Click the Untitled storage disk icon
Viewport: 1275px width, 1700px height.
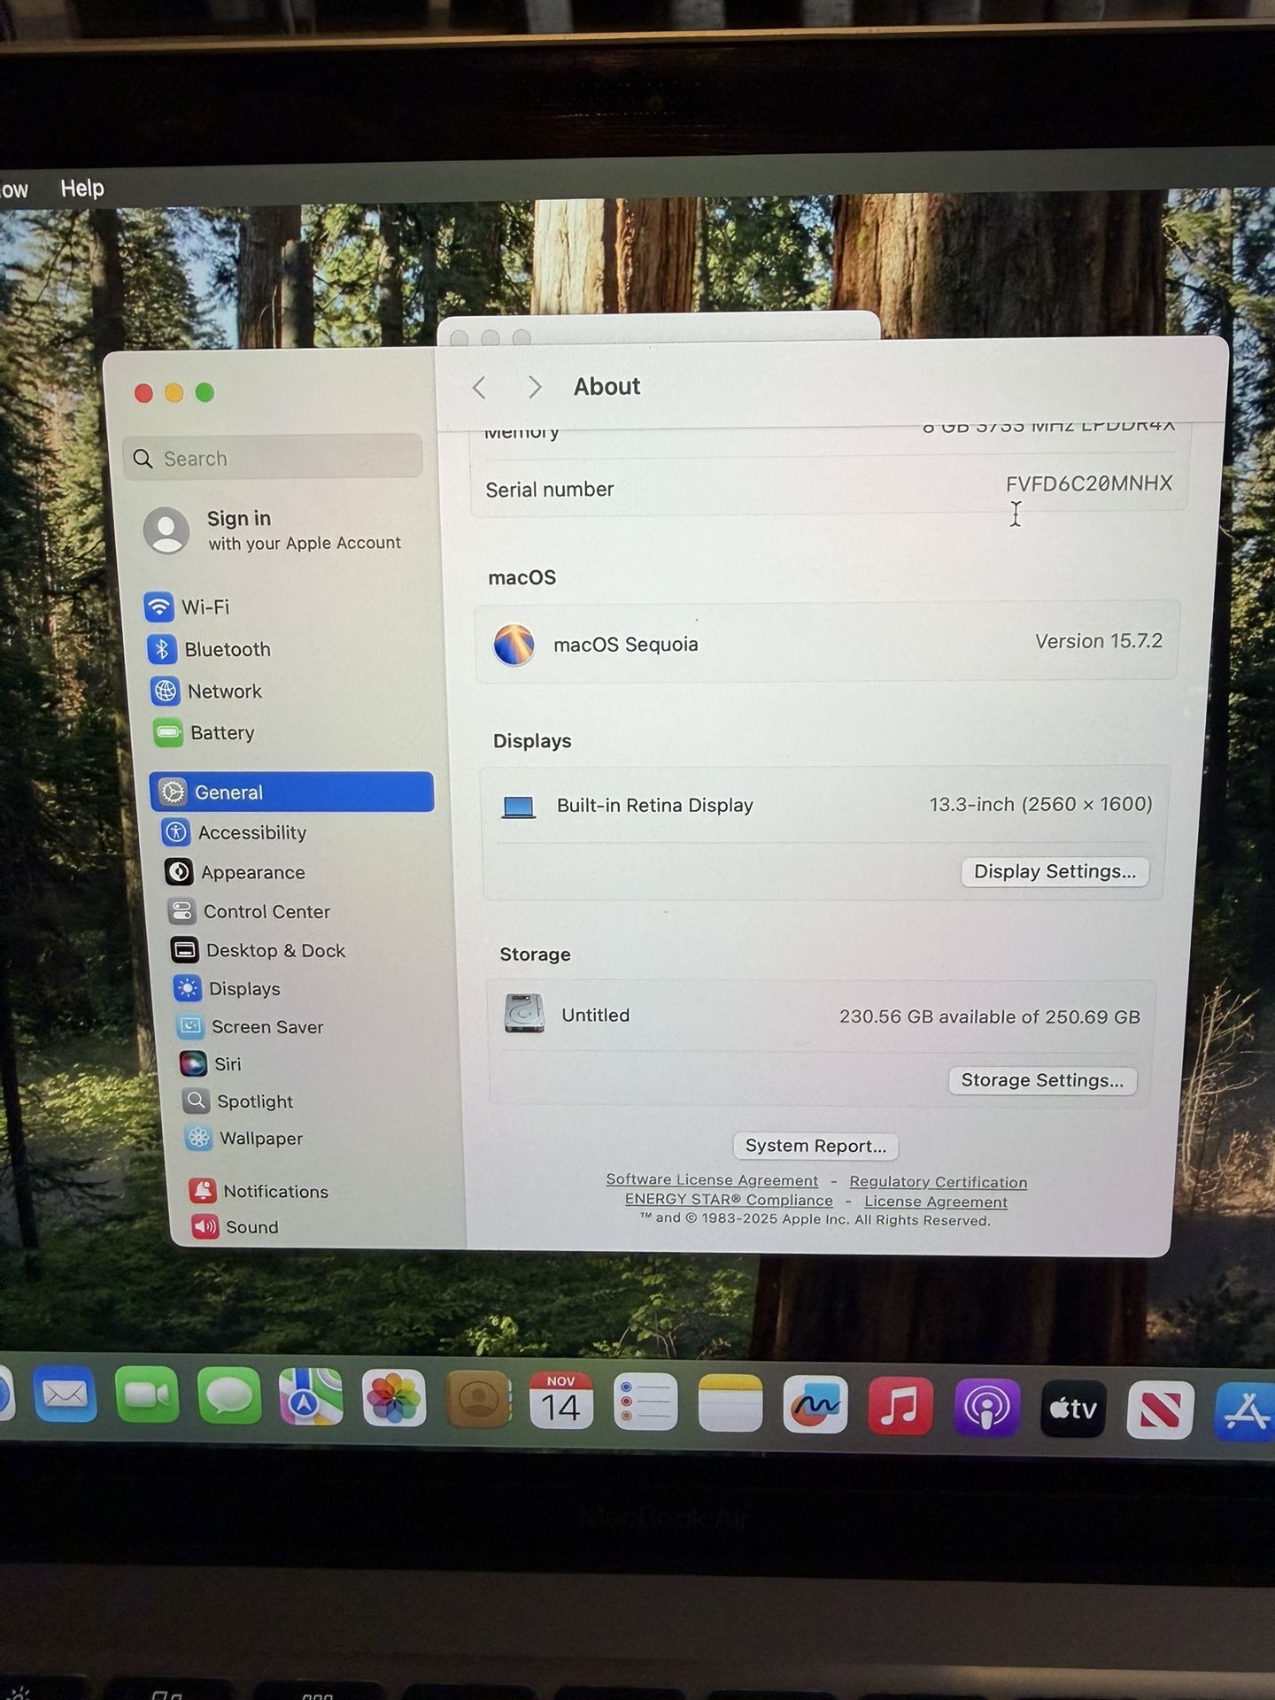[x=524, y=1014]
